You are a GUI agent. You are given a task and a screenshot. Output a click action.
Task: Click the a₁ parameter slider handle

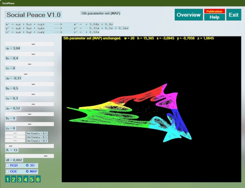coord(33,44)
